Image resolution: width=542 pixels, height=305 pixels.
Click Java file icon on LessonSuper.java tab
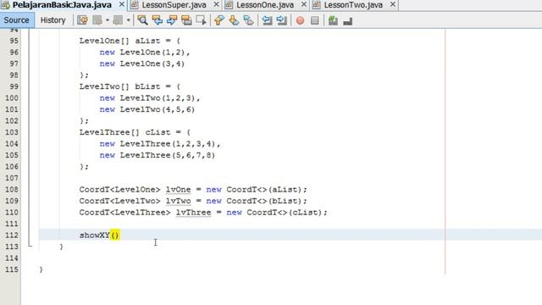135,5
